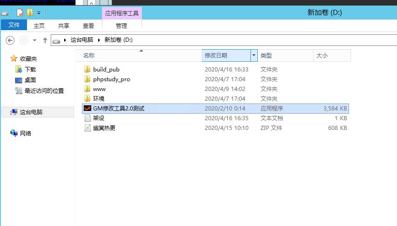Viewport: 397px width, 226px height.
Task: Open the recent locations dropdown arrow
Action: click(35, 40)
